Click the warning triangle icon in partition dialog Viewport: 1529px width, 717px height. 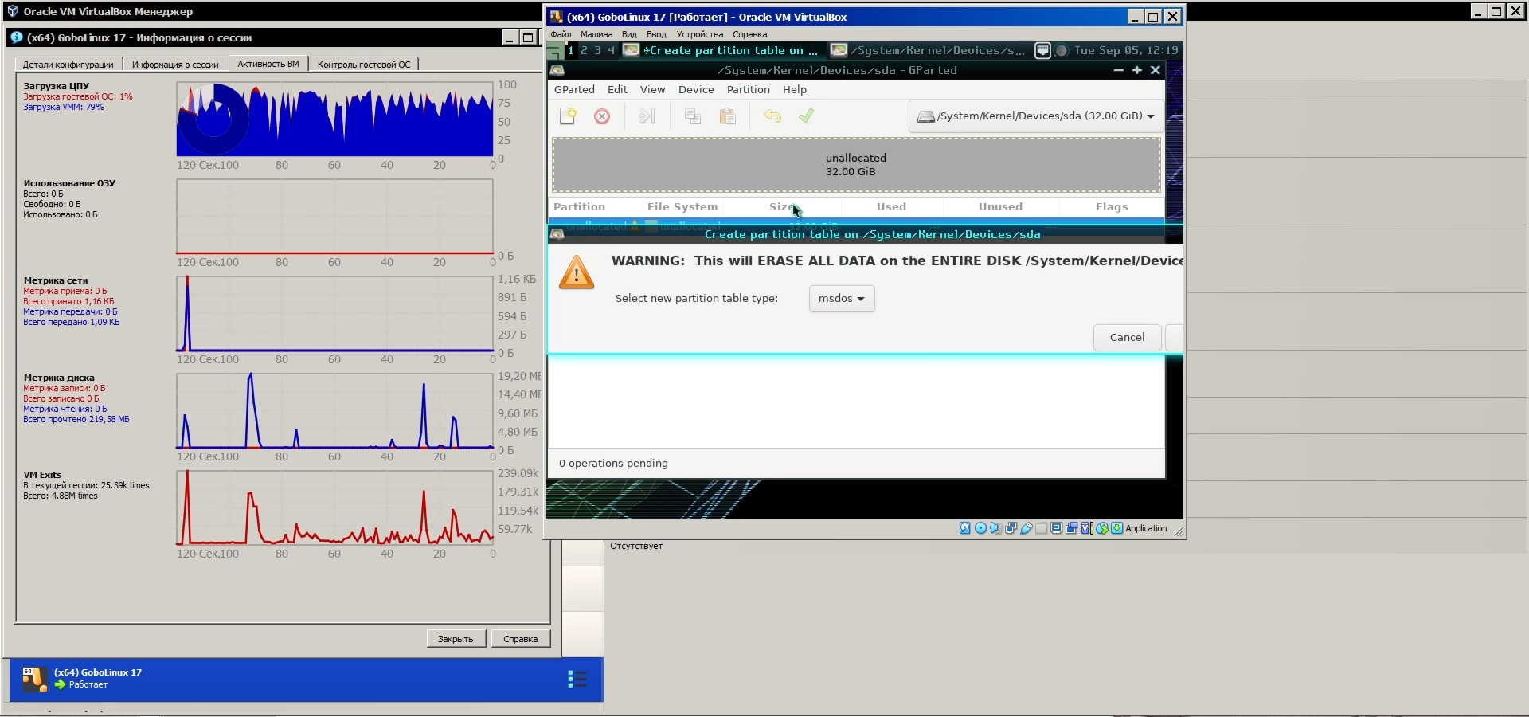point(577,272)
